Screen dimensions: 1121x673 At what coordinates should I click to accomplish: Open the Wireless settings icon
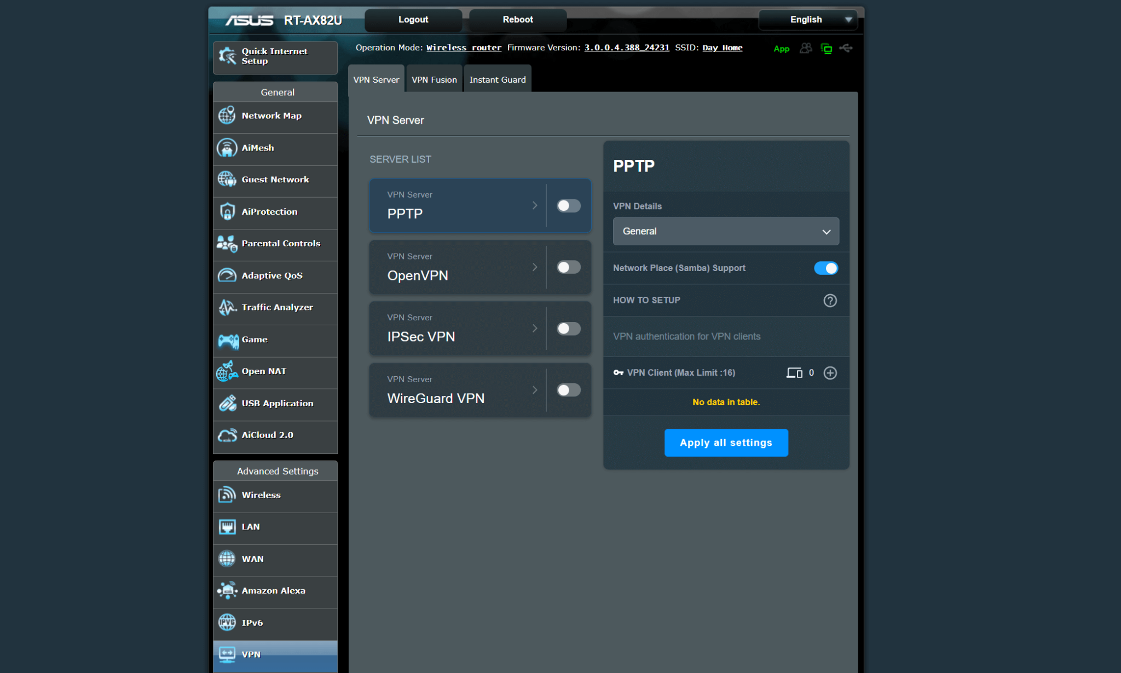coord(227,494)
